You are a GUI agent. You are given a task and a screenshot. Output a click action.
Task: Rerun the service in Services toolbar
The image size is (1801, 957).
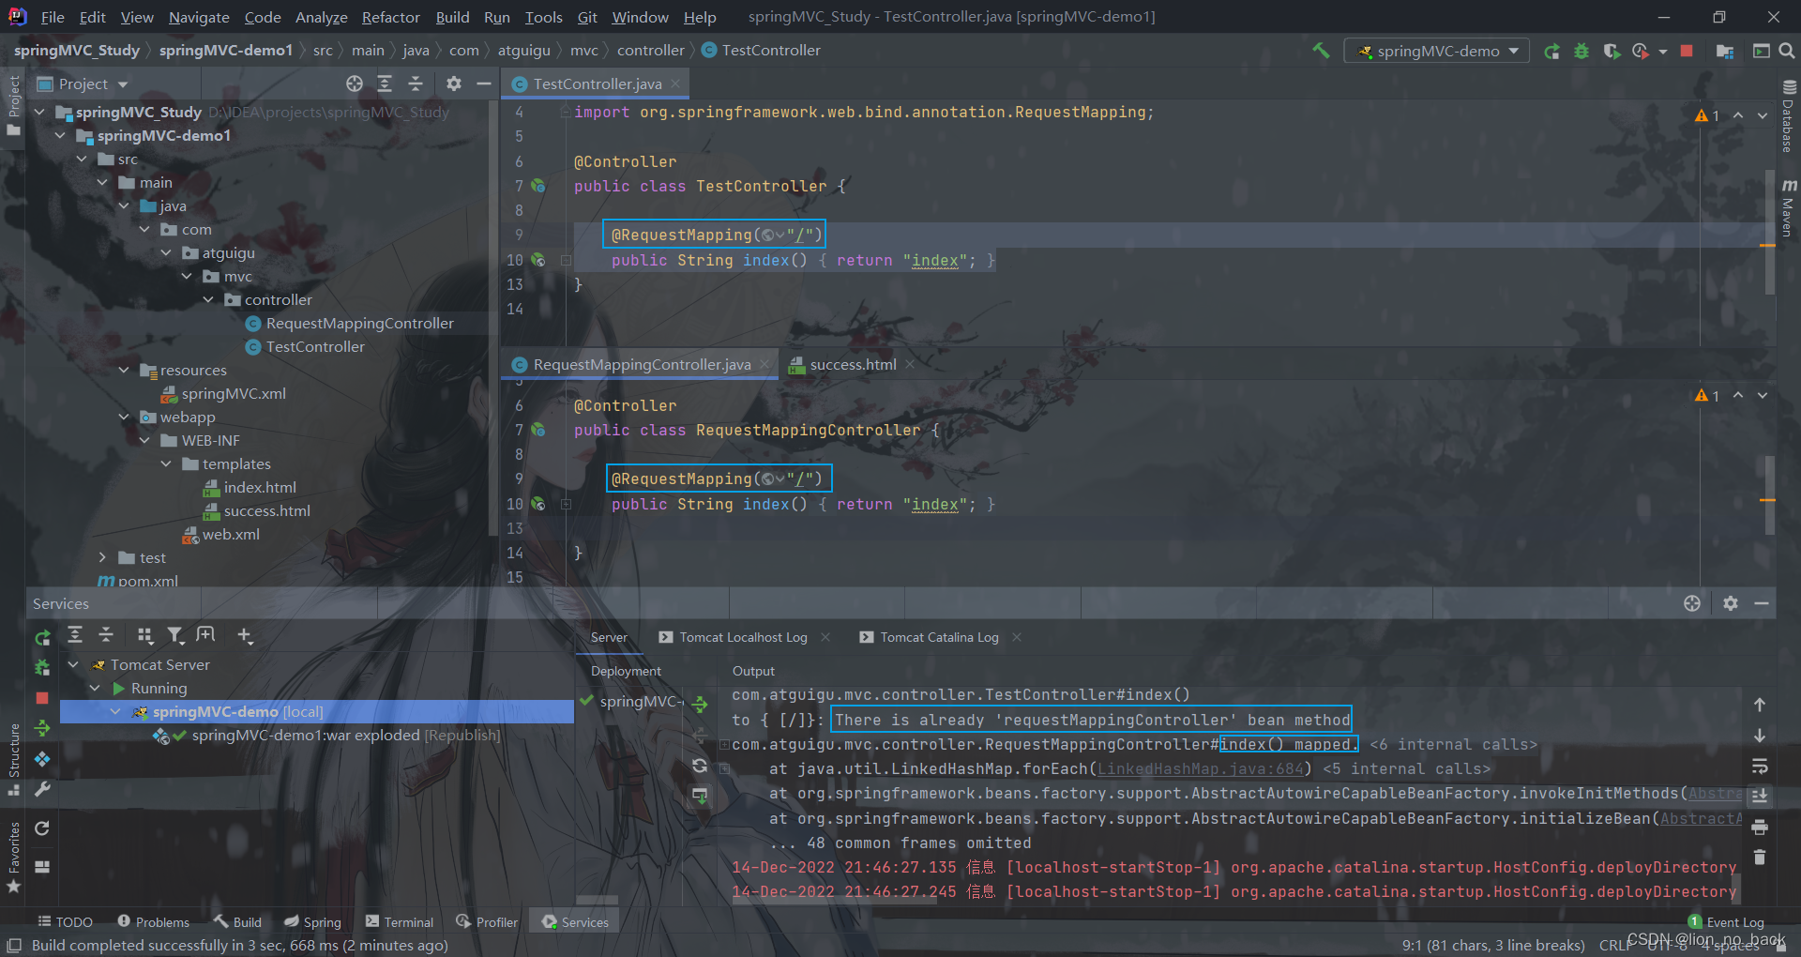(42, 637)
